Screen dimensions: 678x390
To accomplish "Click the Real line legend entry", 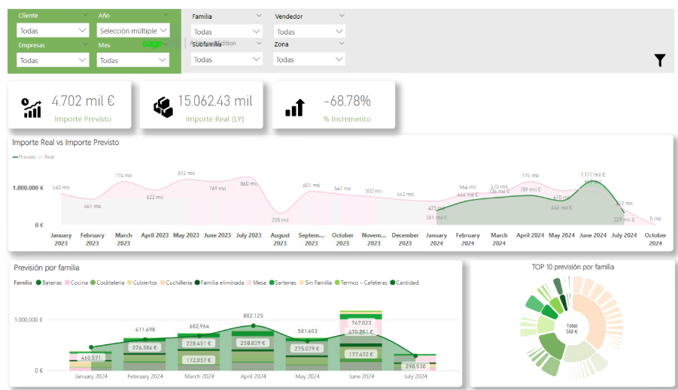I will click(x=46, y=157).
